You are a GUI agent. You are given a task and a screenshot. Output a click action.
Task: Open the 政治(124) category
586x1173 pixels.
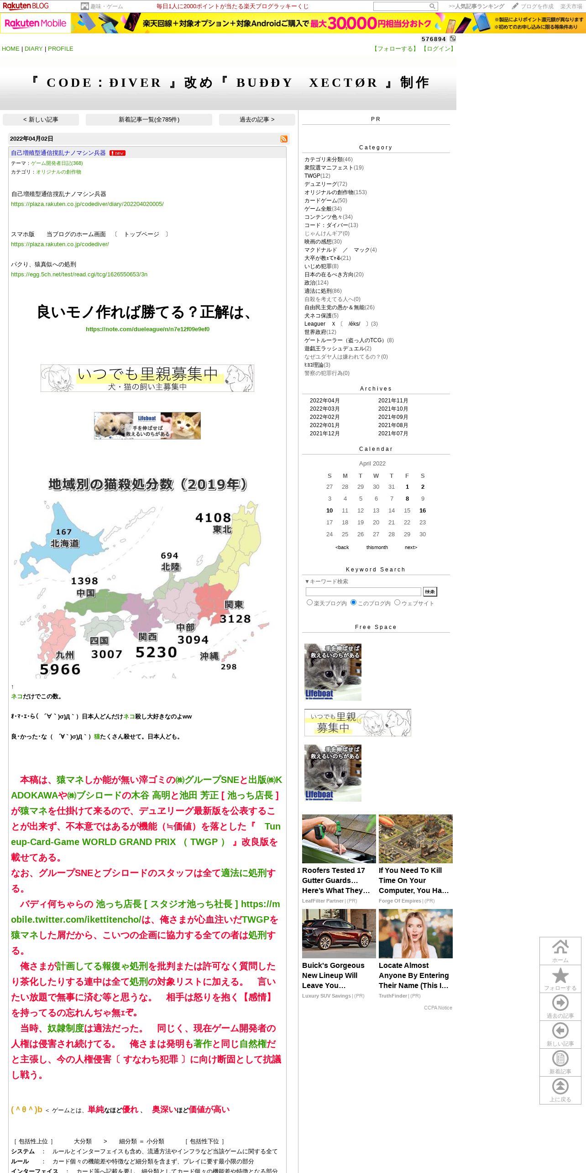(316, 283)
